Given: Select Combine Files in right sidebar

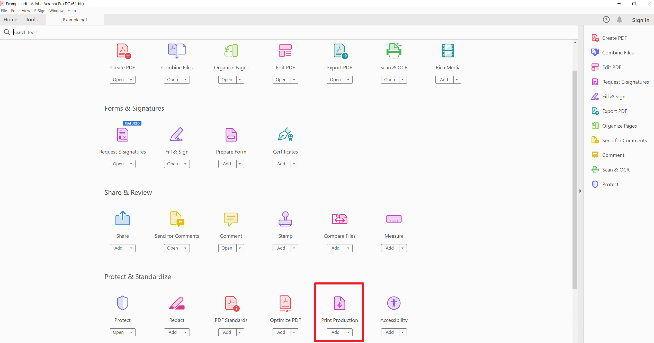Looking at the screenshot, I should (613, 53).
